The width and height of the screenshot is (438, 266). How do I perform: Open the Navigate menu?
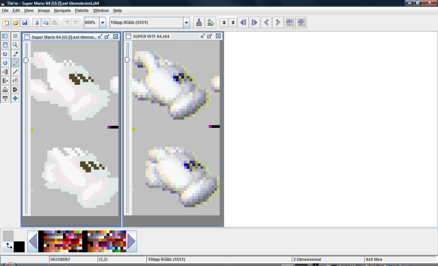[62, 10]
